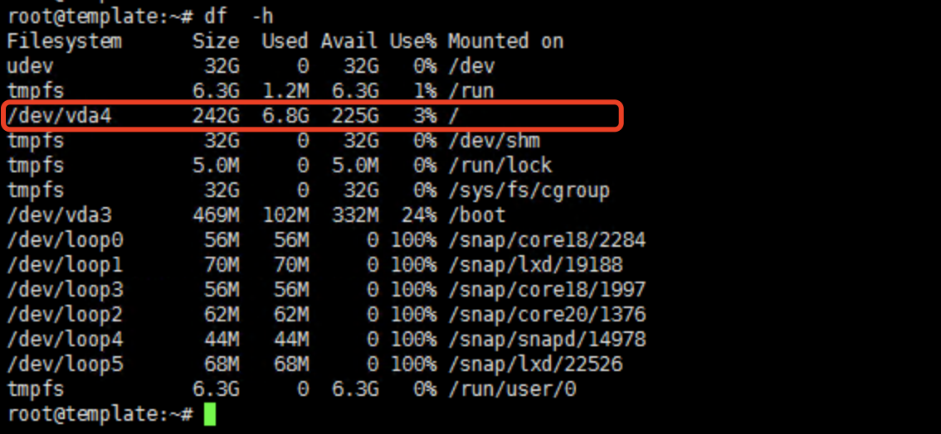This screenshot has width=941, height=434.
Task: Click the /run/user/0 mount path
Action: (511, 389)
